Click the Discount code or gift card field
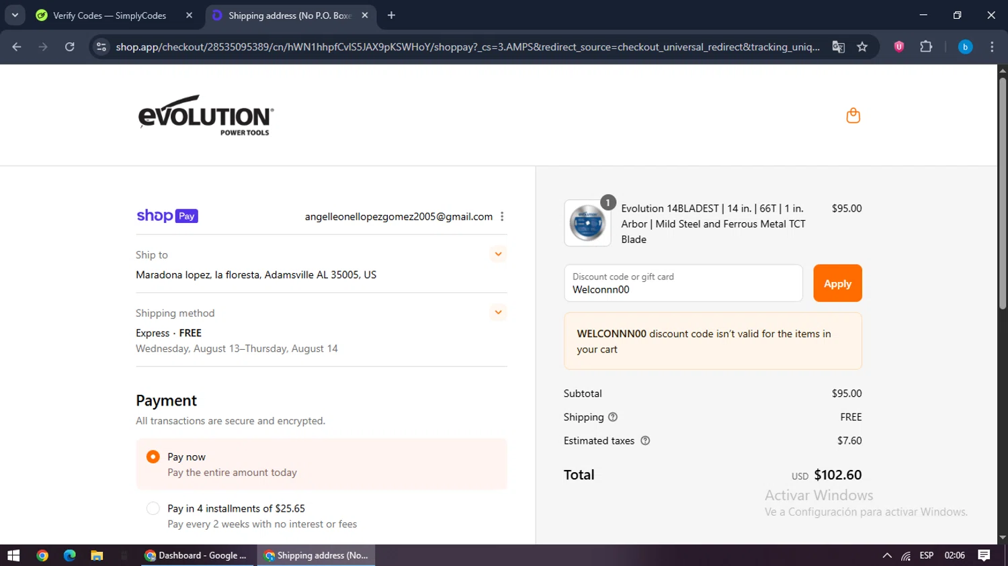 click(683, 283)
